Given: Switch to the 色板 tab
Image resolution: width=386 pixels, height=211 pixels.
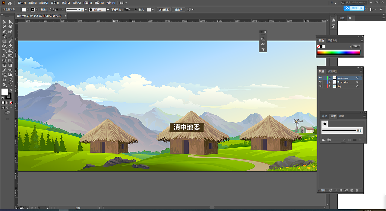Looking at the screenshot, I should click(324, 116).
